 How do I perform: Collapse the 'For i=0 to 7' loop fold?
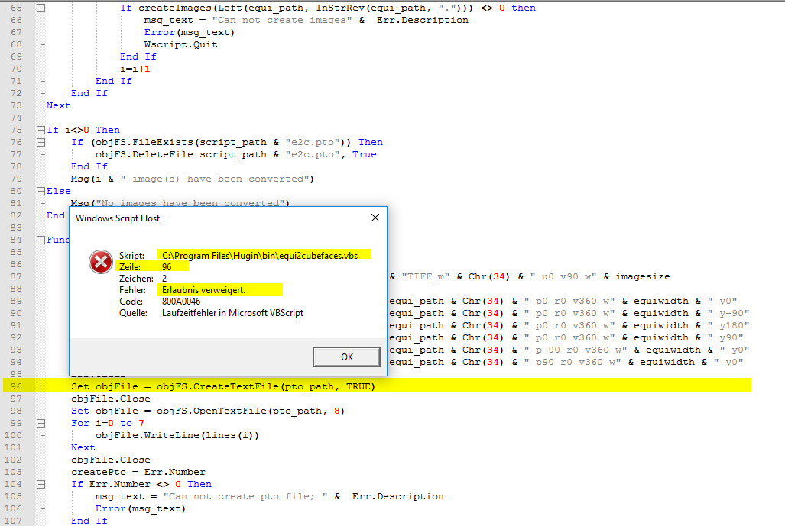tap(41, 423)
